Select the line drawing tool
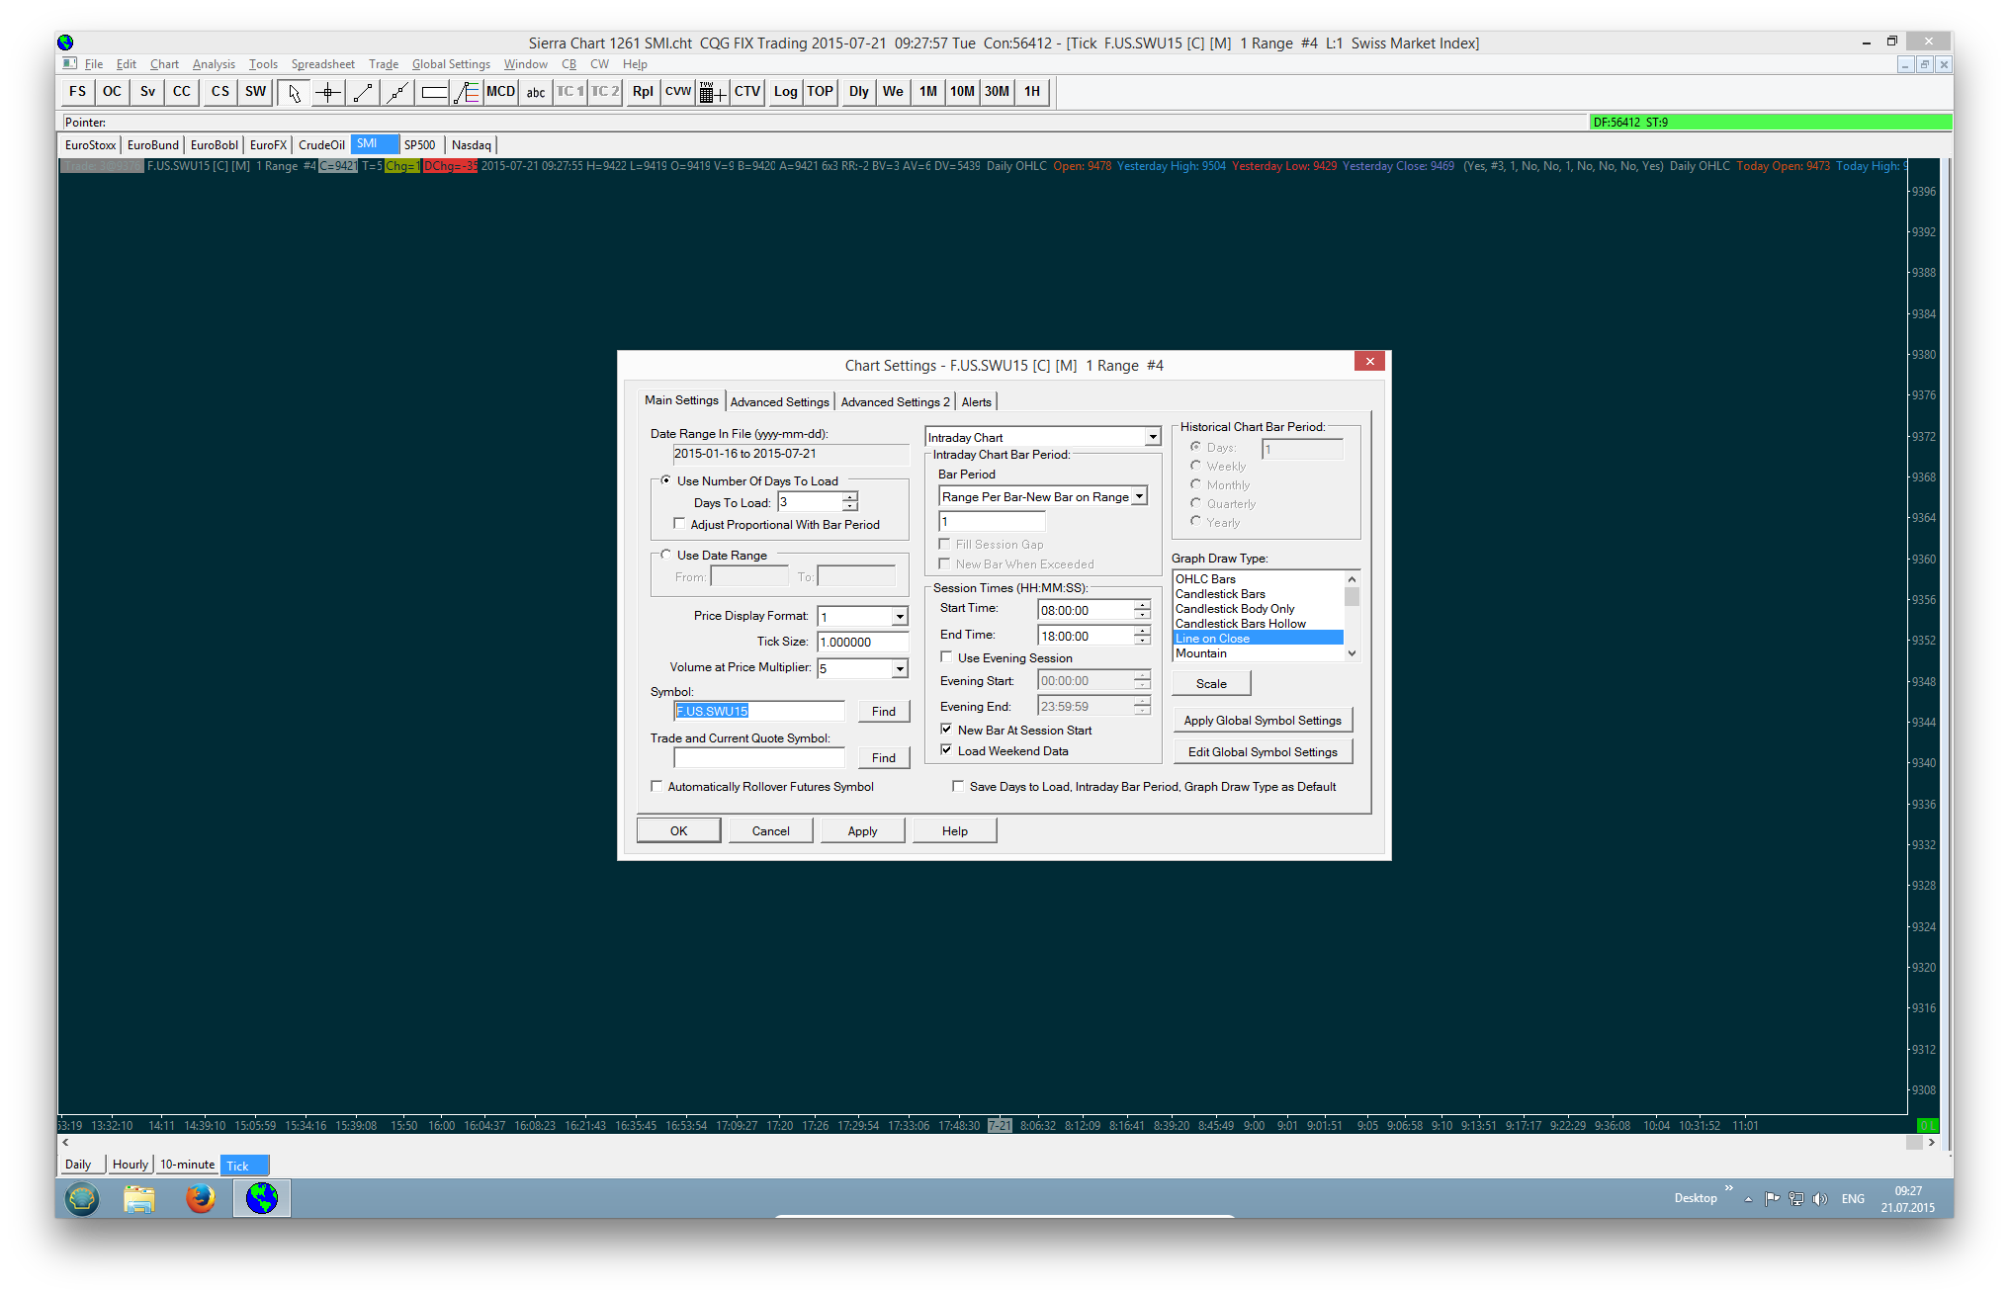The height and width of the screenshot is (1297, 2009). tap(363, 92)
